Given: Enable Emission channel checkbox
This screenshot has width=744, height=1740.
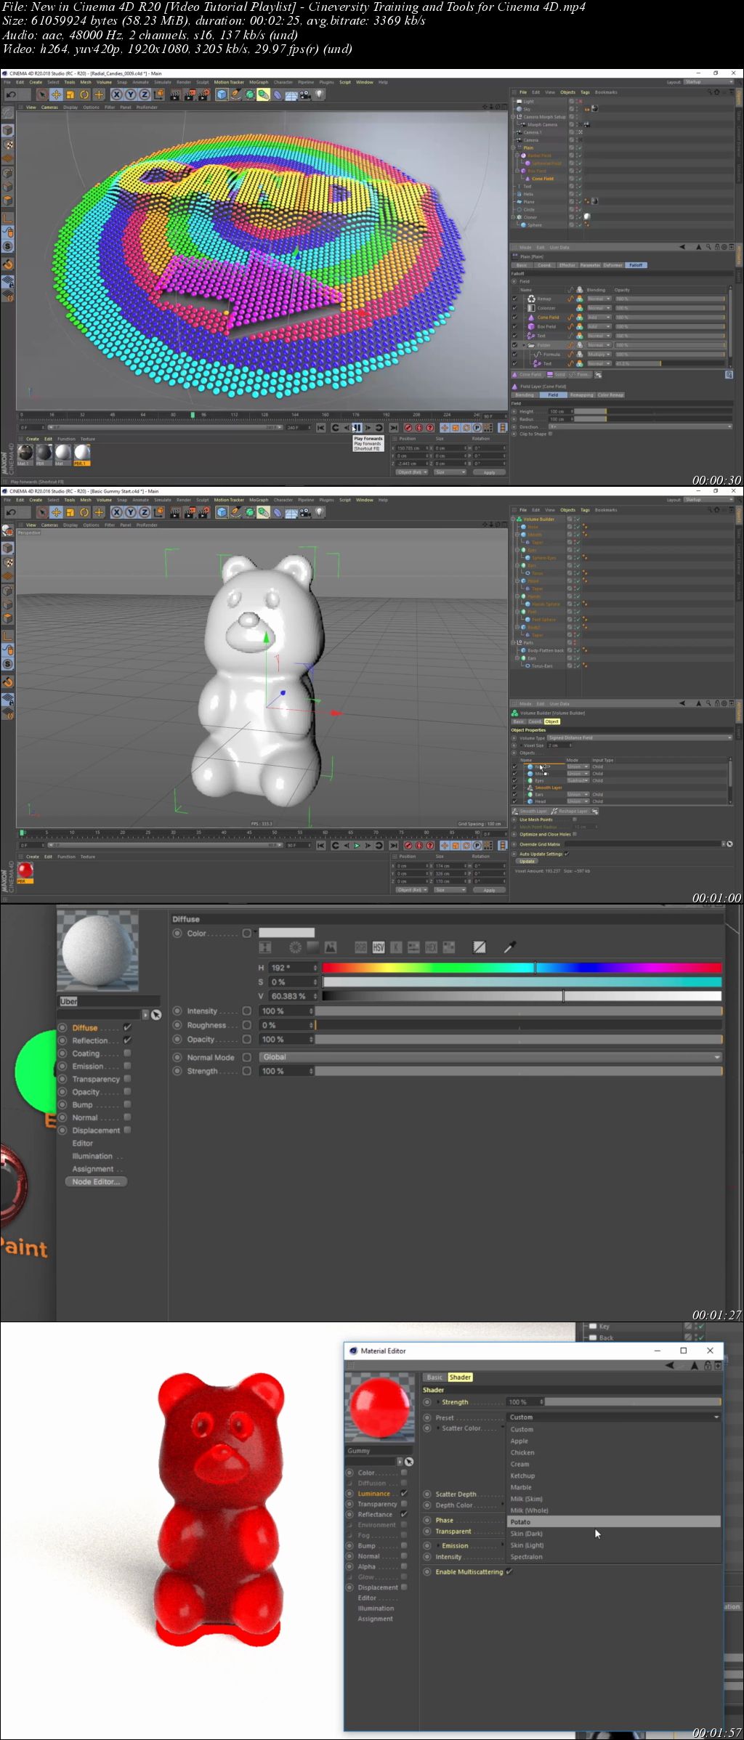Looking at the screenshot, I should coord(127,1066).
